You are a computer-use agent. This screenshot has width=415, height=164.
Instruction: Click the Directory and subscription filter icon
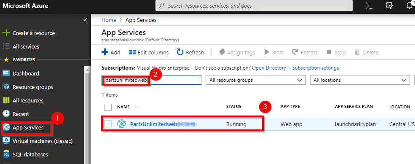tap(389, 5)
